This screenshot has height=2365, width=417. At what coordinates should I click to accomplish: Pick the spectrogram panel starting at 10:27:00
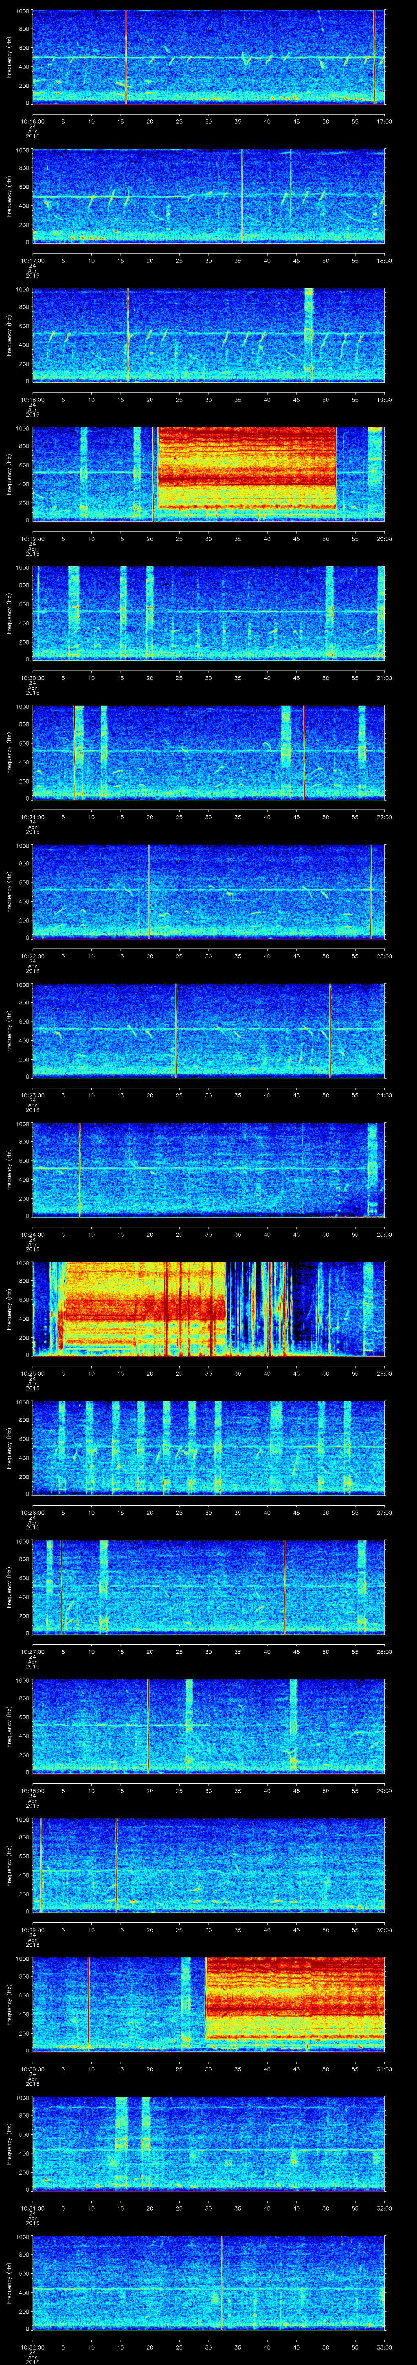point(208,1586)
